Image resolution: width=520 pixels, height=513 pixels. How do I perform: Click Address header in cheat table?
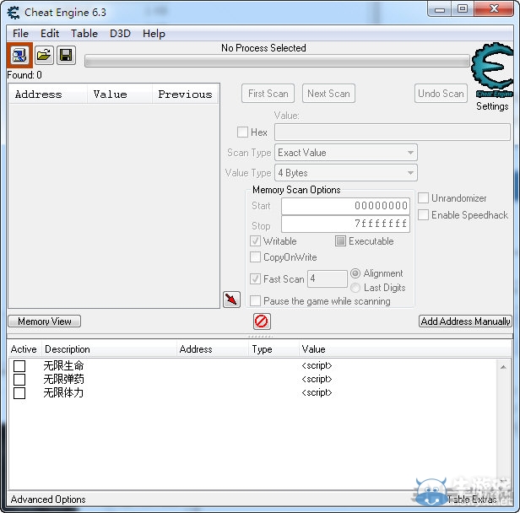point(213,349)
